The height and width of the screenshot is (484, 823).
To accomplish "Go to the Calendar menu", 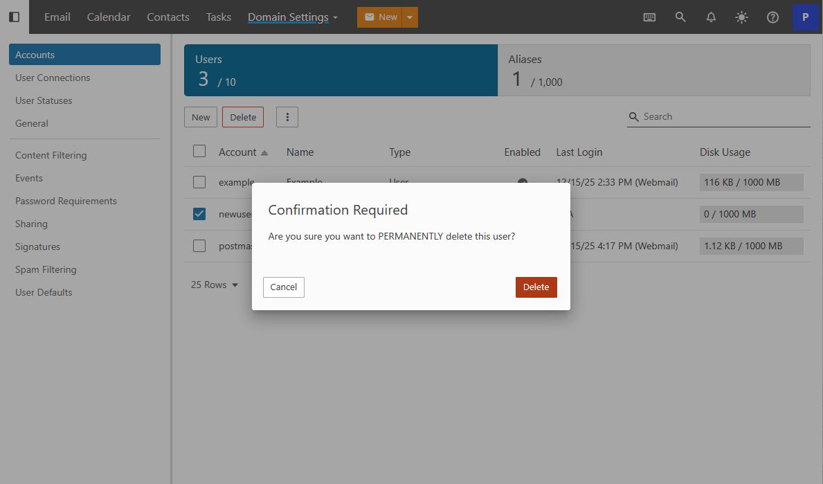I will click(x=109, y=17).
